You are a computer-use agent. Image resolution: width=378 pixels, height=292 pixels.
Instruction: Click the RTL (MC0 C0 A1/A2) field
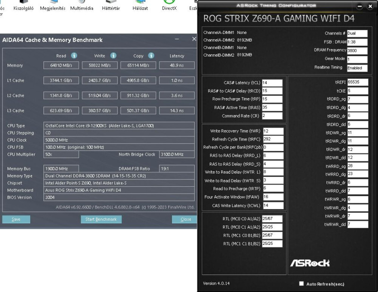pos(272,218)
